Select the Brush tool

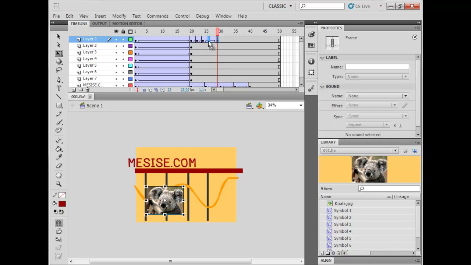pos(59,122)
